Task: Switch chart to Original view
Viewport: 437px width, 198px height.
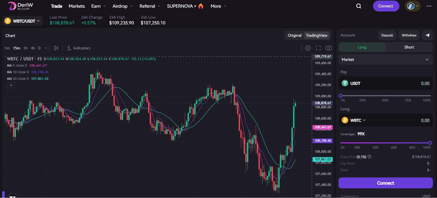Action: pyautogui.click(x=294, y=35)
